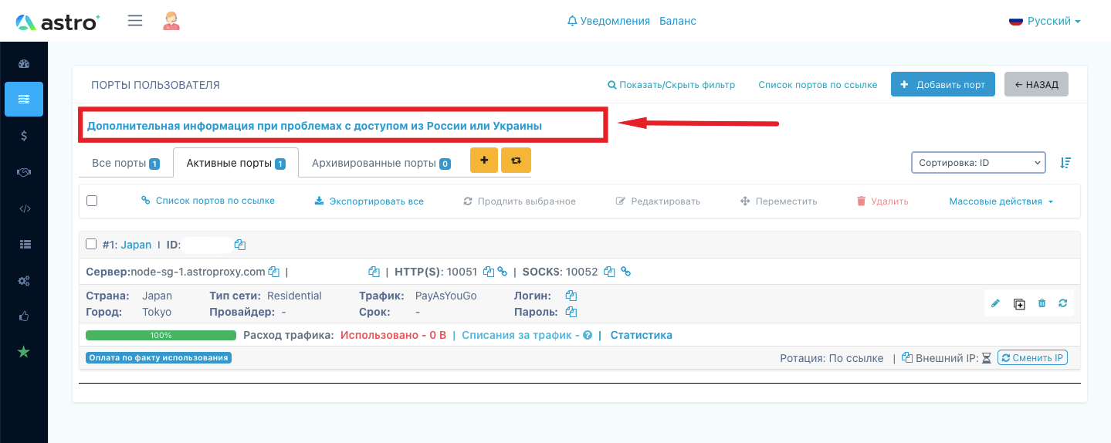Tick the checkbox for port #1 Japan
Viewport: 1111px width, 443px height.
point(91,244)
